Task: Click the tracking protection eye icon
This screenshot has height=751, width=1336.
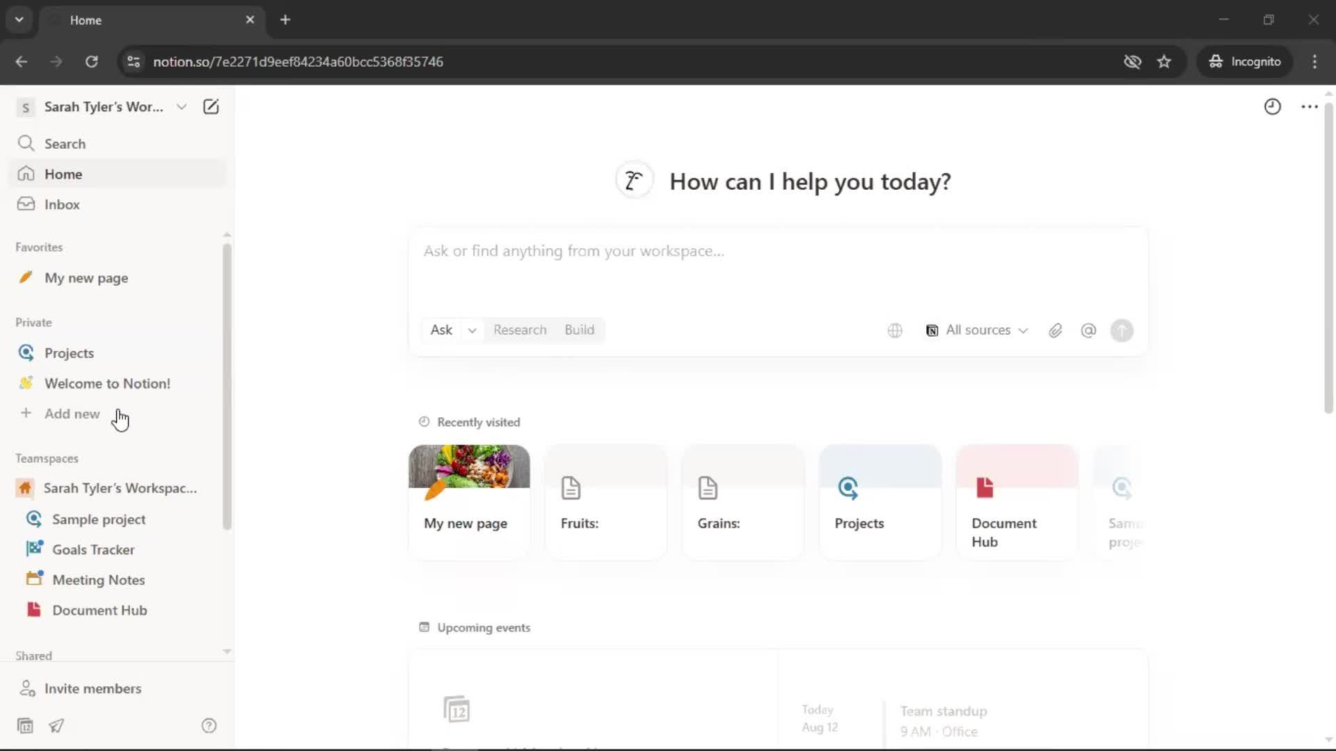Action: click(x=1132, y=61)
